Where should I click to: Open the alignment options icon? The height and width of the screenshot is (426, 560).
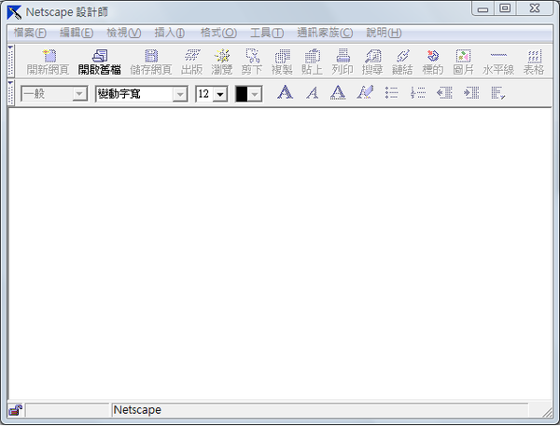(x=497, y=93)
